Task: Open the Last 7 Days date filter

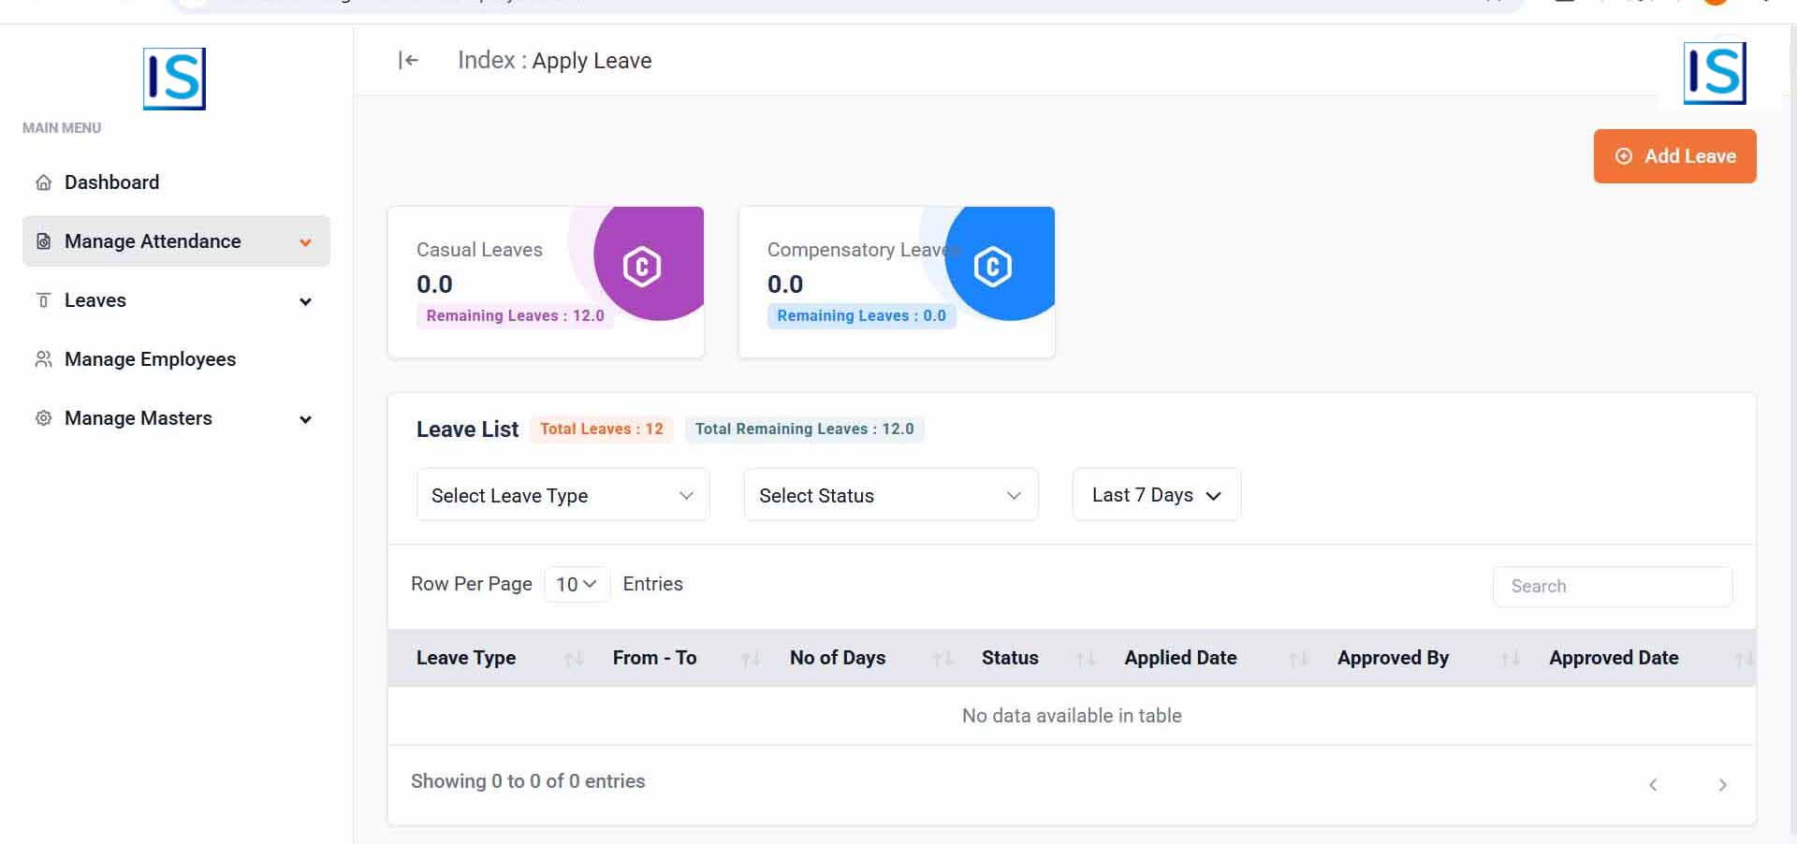Action: click(1156, 495)
